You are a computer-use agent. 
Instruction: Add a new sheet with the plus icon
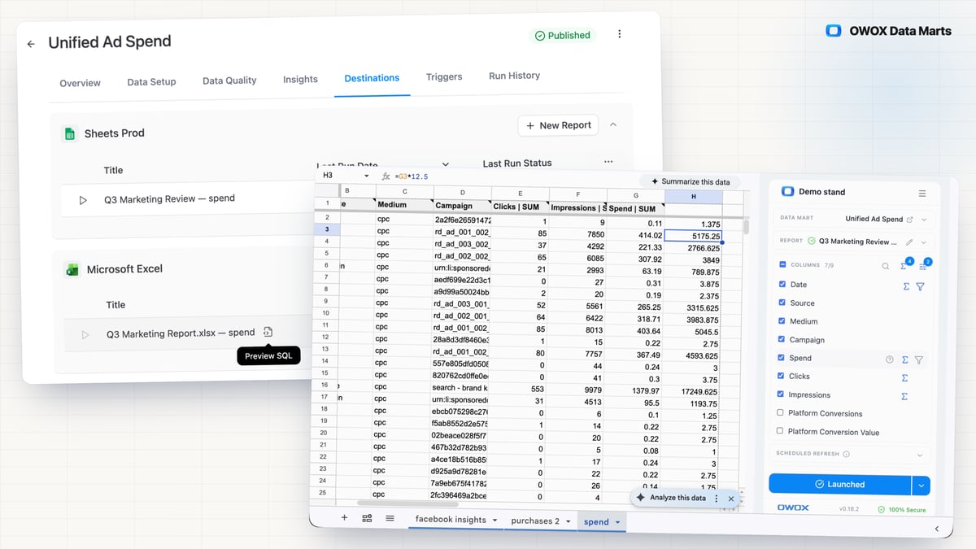coord(344,518)
